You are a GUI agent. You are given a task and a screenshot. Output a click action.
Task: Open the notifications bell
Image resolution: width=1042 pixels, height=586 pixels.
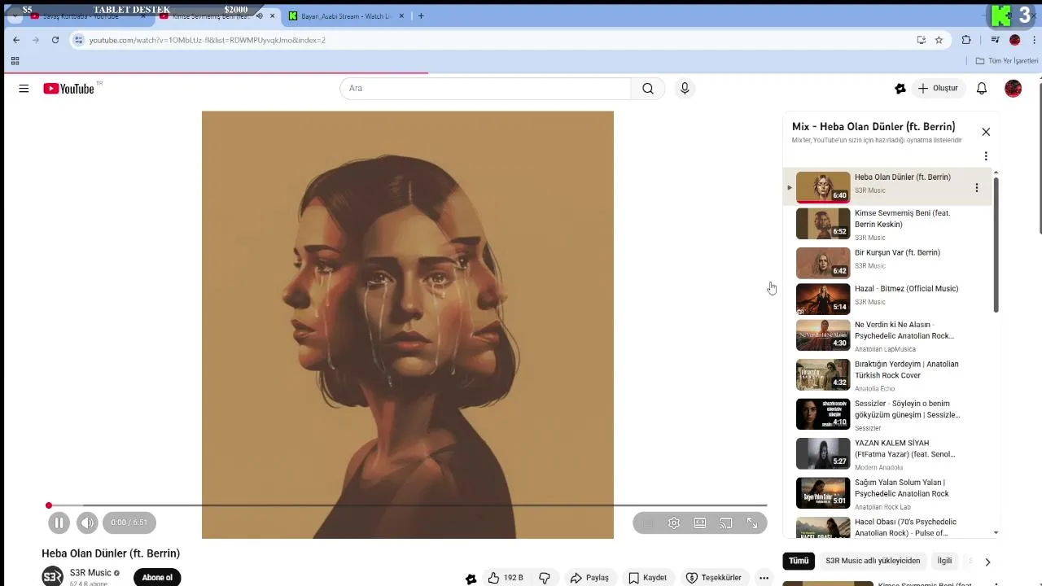coord(982,89)
